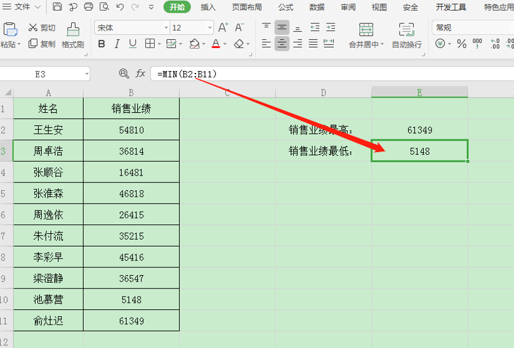Click formula bar showing =MIN(B2:B11)
This screenshot has width=514, height=348.
pyautogui.click(x=332, y=74)
